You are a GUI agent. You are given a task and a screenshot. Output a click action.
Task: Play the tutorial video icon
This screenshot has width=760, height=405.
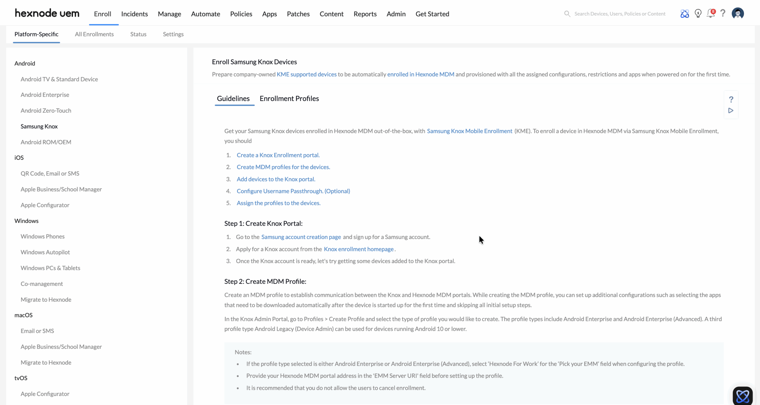coord(731,110)
